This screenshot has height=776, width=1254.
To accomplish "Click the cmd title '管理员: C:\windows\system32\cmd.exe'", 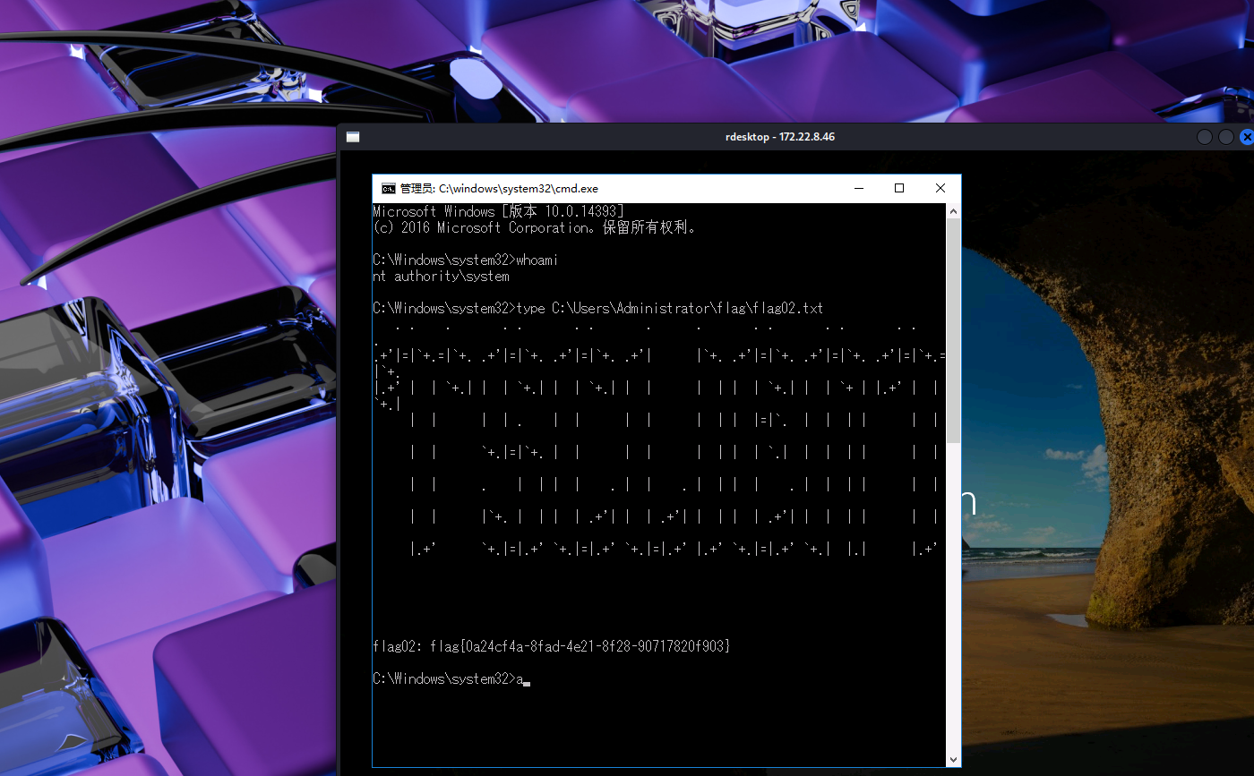I will coord(499,188).
